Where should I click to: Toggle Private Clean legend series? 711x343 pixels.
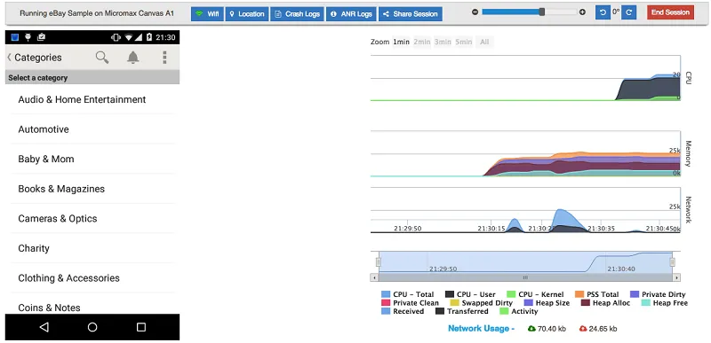(410, 303)
